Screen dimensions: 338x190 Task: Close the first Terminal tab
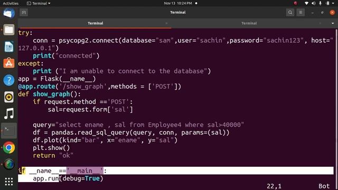166,23
